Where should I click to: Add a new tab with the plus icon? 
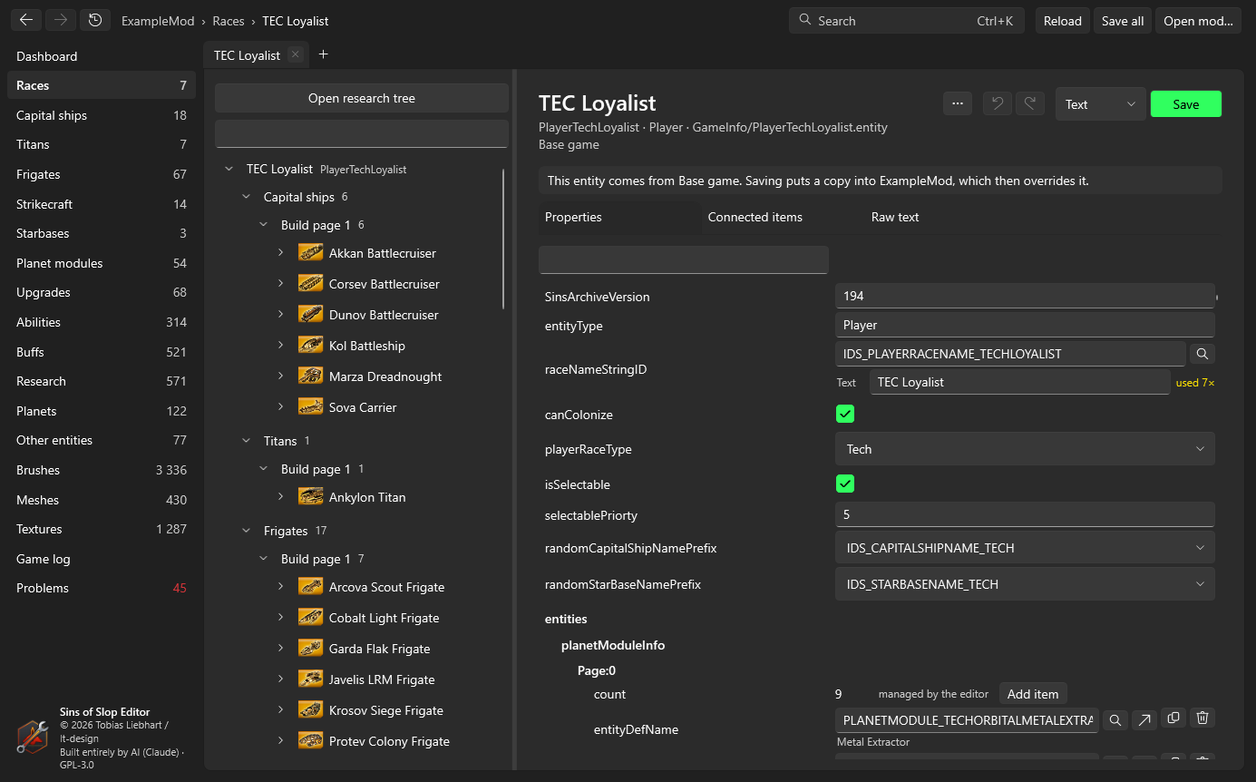323,54
